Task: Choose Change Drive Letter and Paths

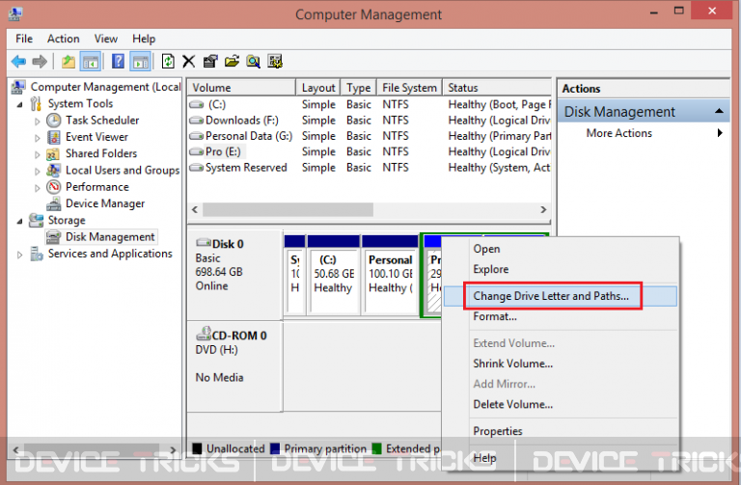Action: (560, 296)
